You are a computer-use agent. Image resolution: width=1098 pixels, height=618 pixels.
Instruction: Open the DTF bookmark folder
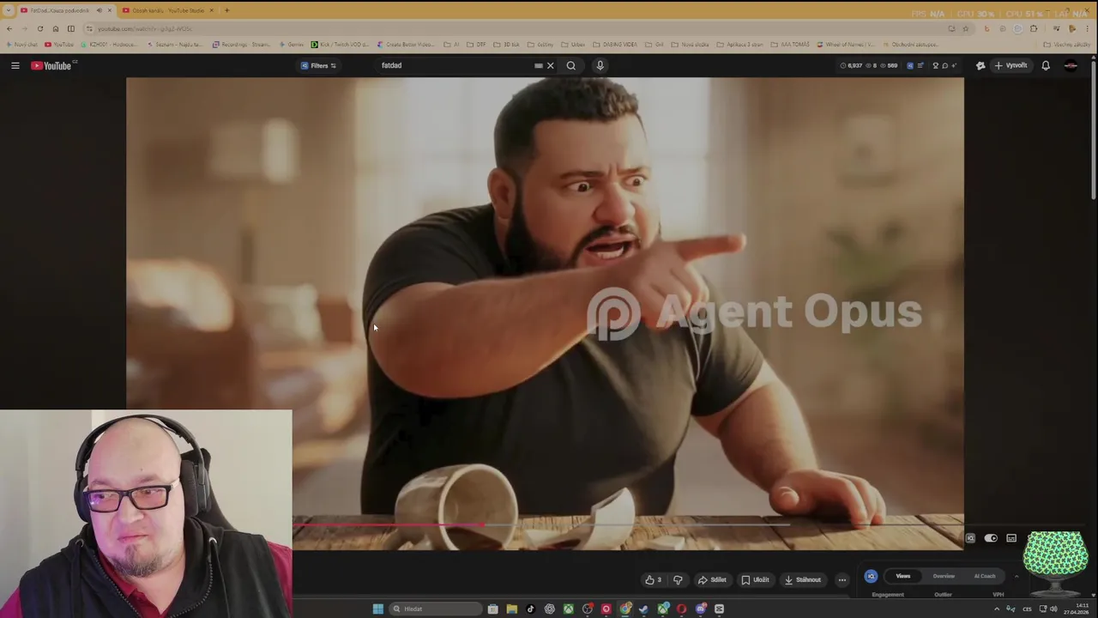point(476,45)
